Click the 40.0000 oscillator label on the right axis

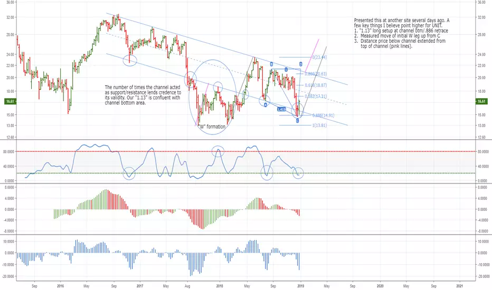pos(482,166)
